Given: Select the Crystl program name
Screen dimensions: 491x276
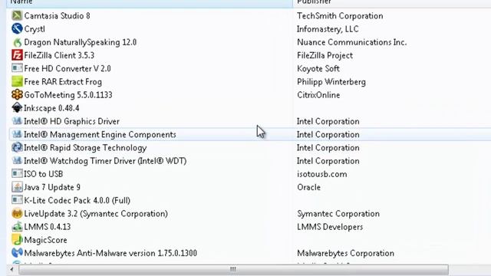Looking at the screenshot, I should pos(35,29).
